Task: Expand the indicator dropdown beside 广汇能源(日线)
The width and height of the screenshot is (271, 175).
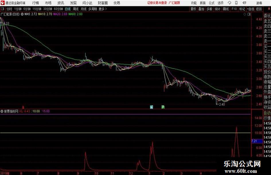Action: pos(22,14)
